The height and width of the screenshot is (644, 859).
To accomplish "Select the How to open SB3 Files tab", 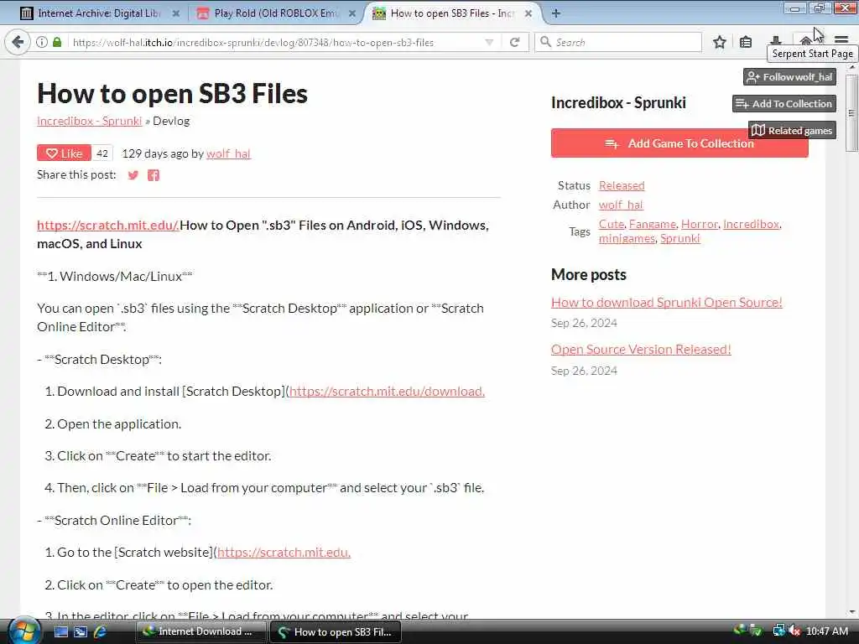I will [452, 13].
